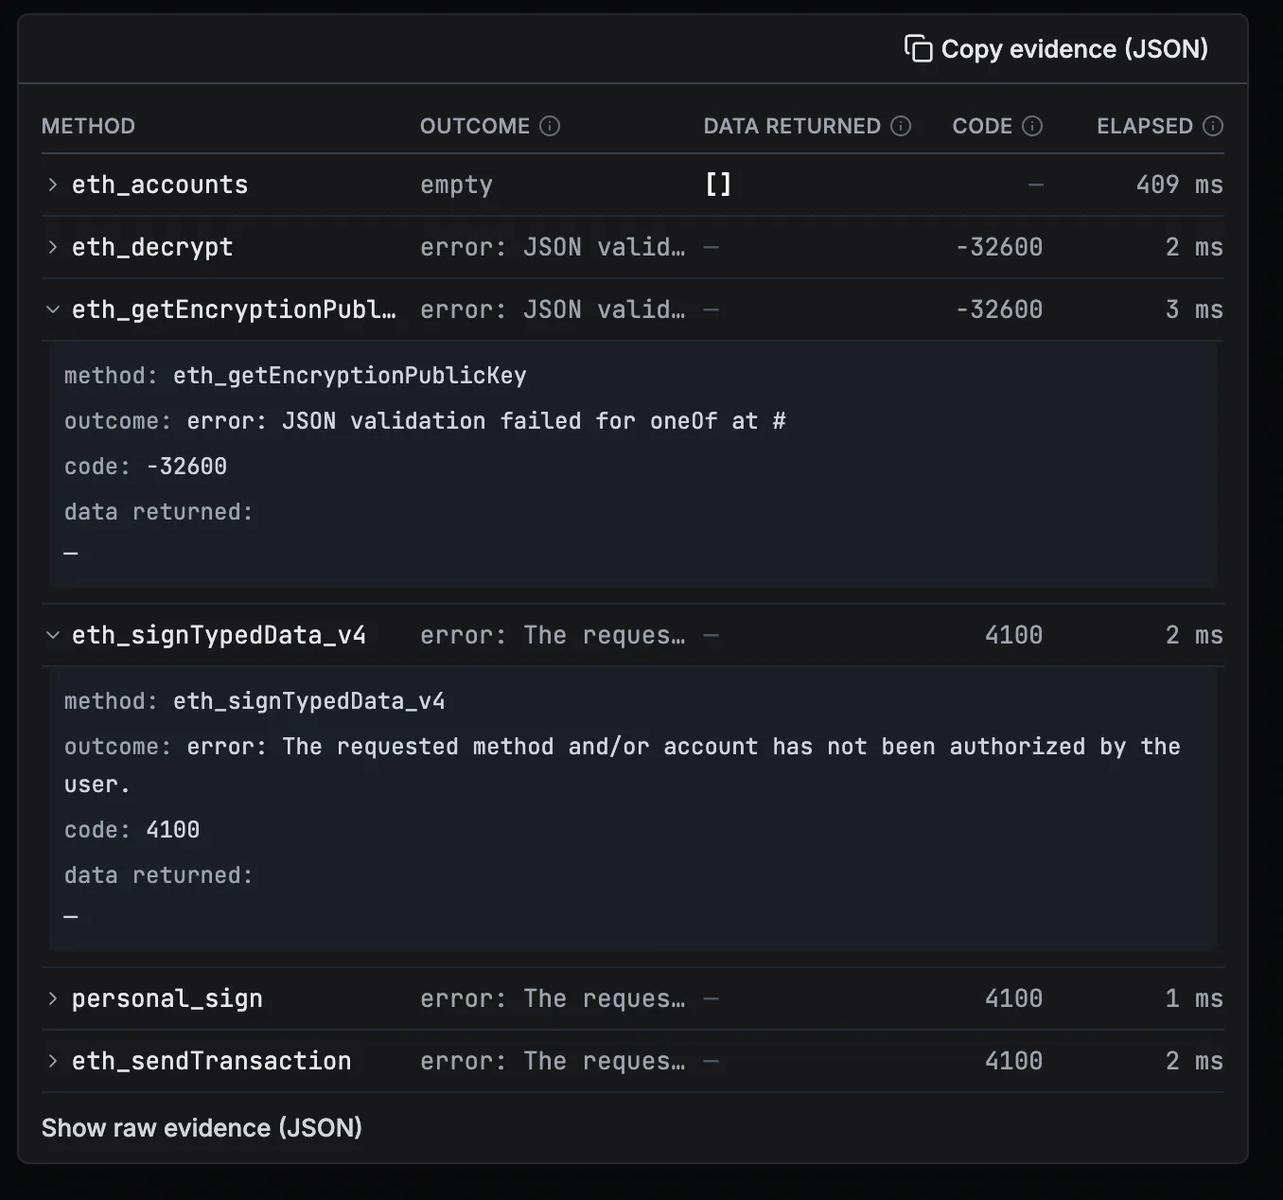
Task: Expand the eth_decrypt row chevron
Action: click(53, 247)
